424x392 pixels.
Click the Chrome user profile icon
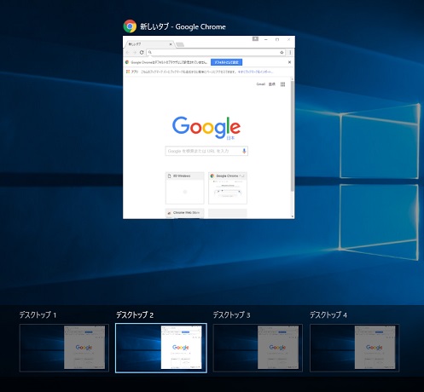coord(255,39)
